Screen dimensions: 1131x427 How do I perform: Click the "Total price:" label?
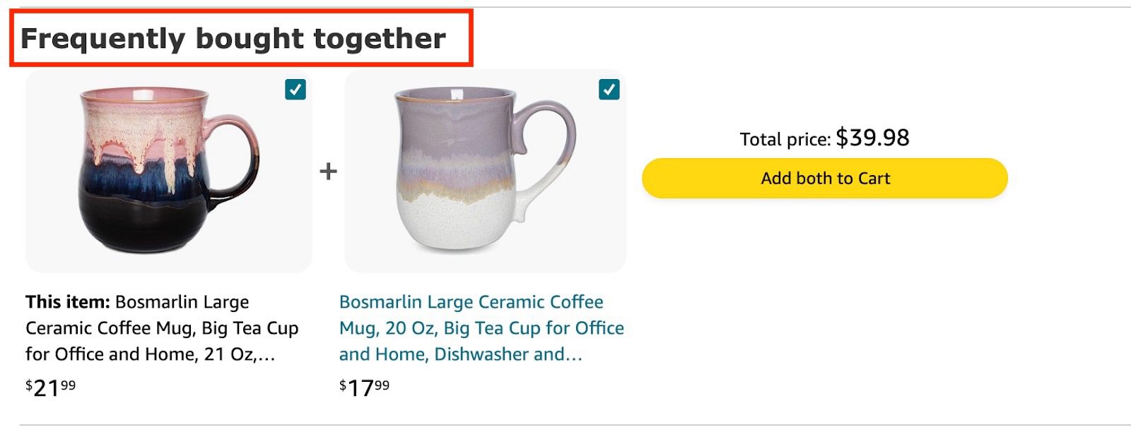click(785, 140)
